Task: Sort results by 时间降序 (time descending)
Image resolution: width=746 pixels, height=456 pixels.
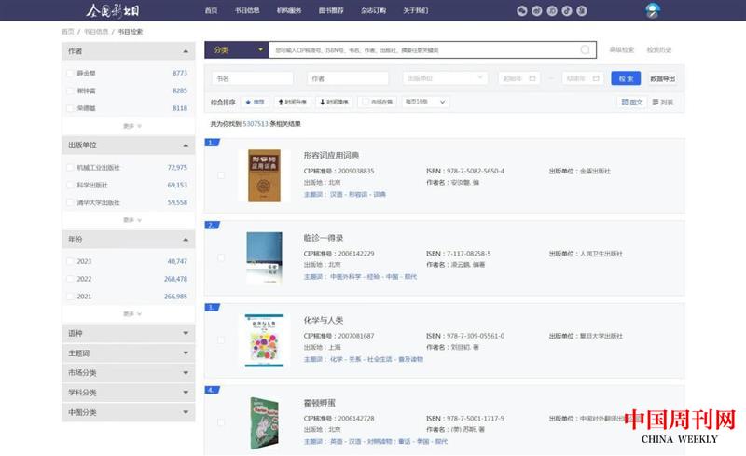Action: pos(334,102)
